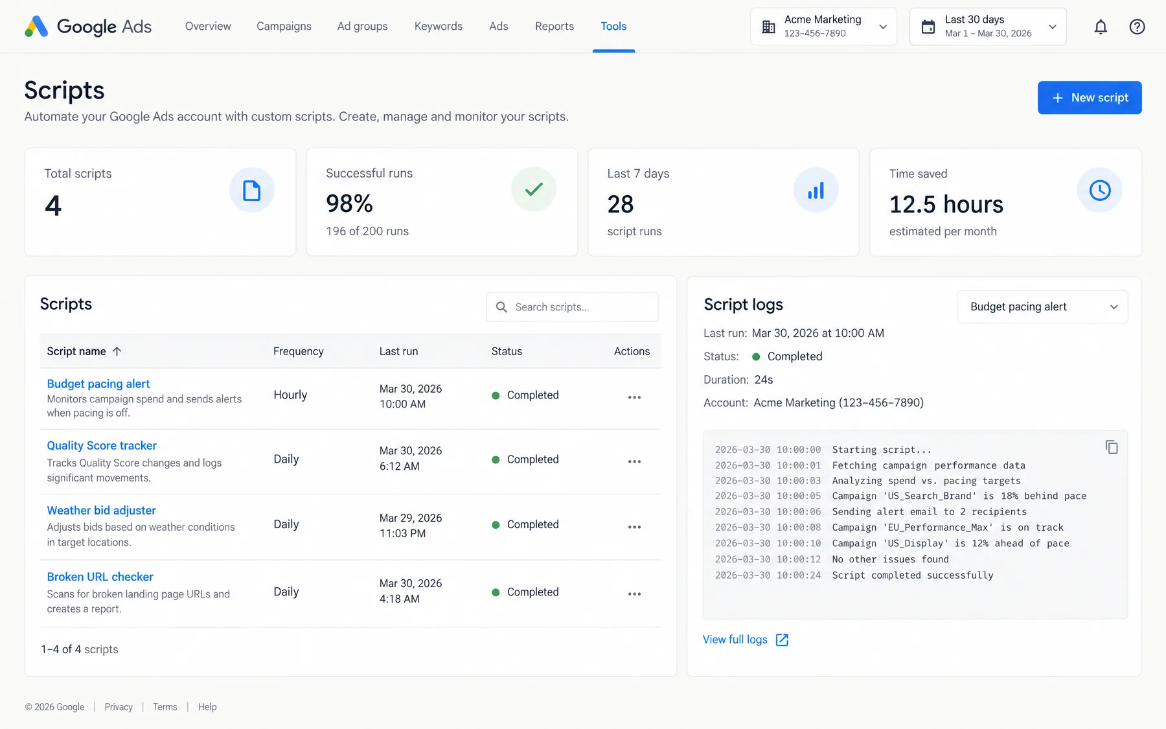
Task: Sort by Script name arrow icon
Action: (x=117, y=351)
